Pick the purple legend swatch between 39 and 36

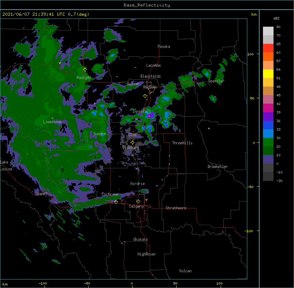268,117
